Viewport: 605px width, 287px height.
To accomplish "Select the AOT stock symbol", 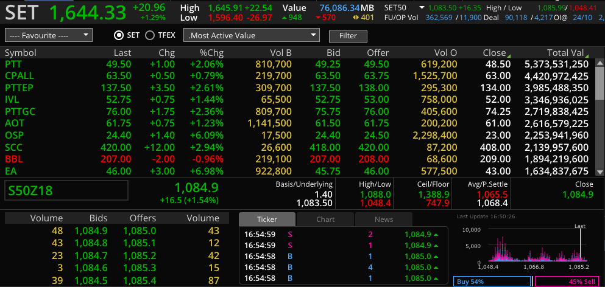I will click(x=14, y=123).
